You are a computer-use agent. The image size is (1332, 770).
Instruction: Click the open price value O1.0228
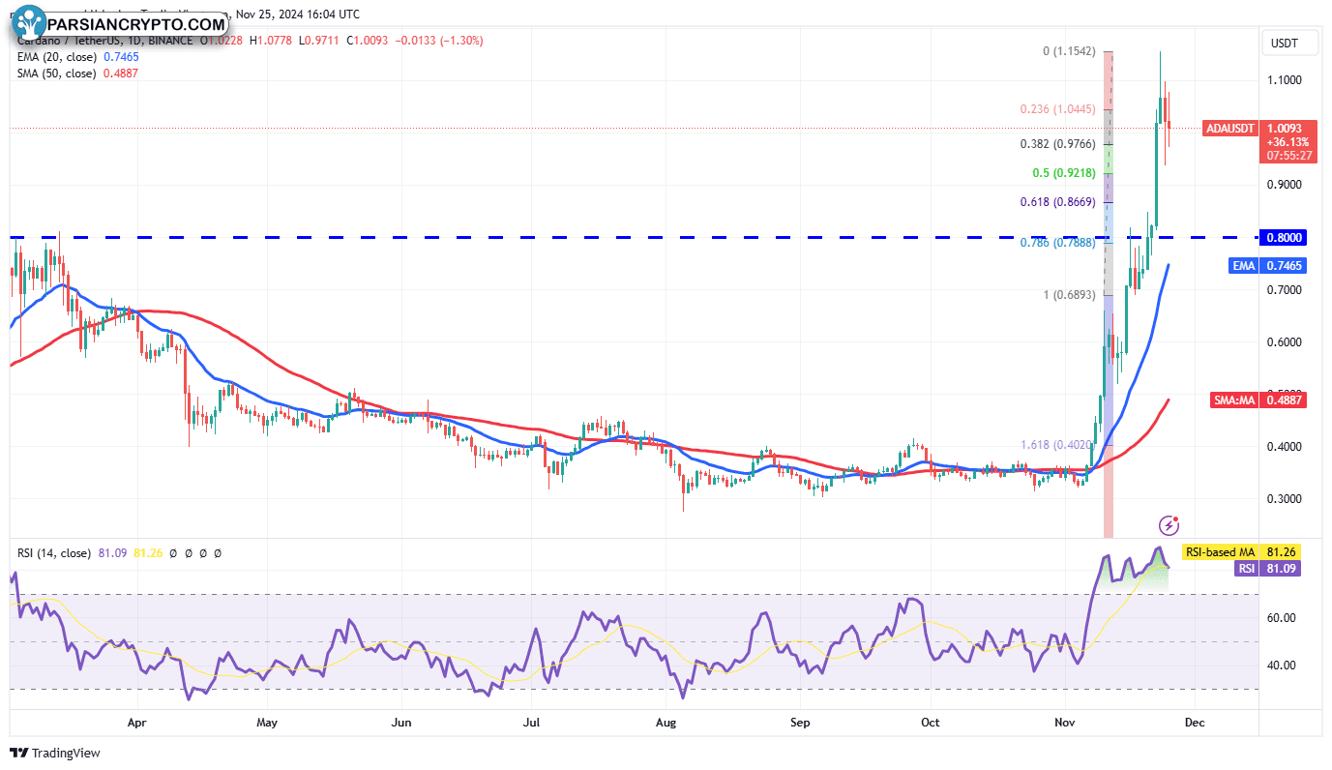222,41
